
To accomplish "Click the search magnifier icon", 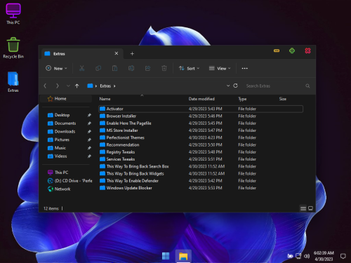I will coord(307,86).
